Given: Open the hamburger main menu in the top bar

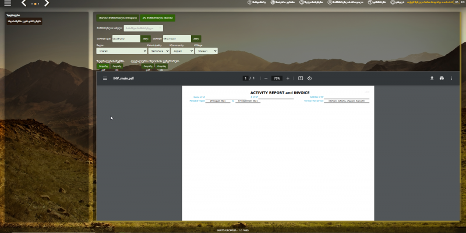Looking at the screenshot, I should [x=8, y=3].
